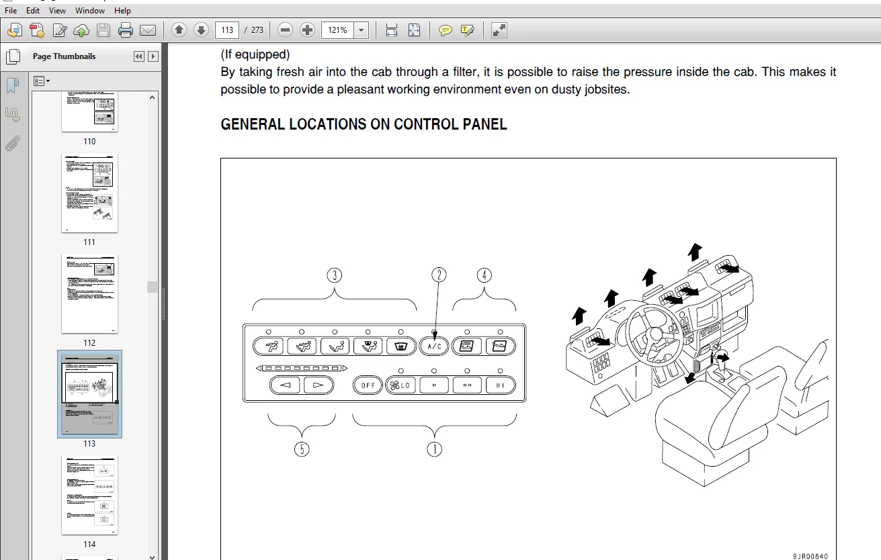Click the Open file toolbar icon

(15, 30)
